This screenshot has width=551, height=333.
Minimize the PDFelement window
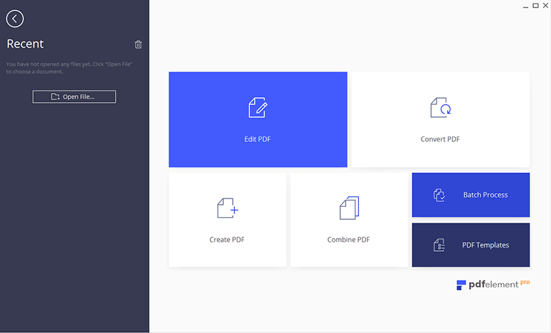point(526,6)
